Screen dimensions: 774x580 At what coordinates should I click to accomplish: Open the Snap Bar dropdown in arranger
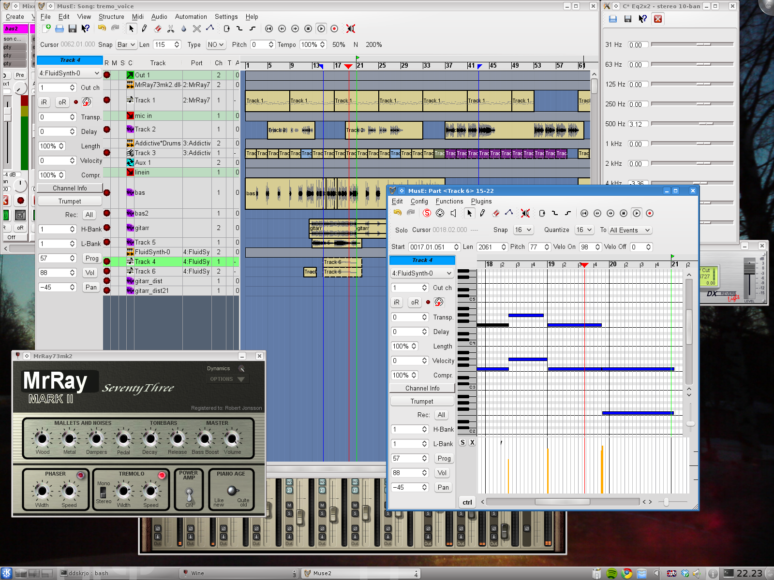click(x=126, y=44)
